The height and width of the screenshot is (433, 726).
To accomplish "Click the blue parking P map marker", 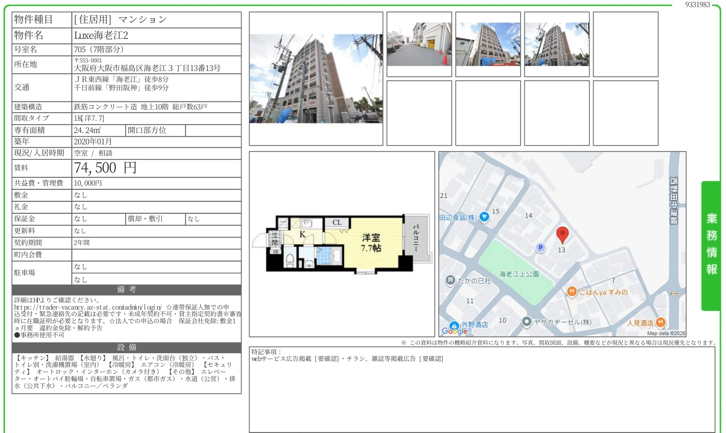I will (540, 248).
